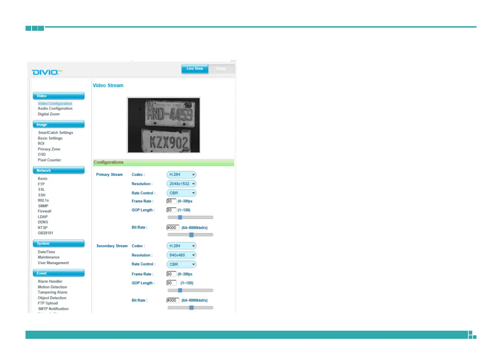502x353 pixels.
Task: Open SmartCatch Settings
Action: (x=56, y=133)
